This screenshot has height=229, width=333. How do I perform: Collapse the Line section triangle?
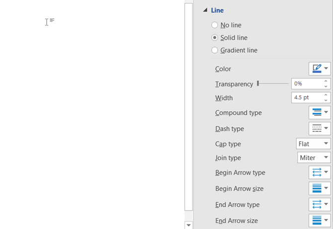[x=204, y=10]
